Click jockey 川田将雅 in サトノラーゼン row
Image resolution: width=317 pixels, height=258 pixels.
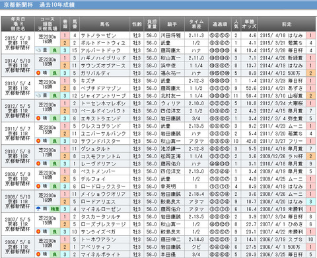pos(170,35)
